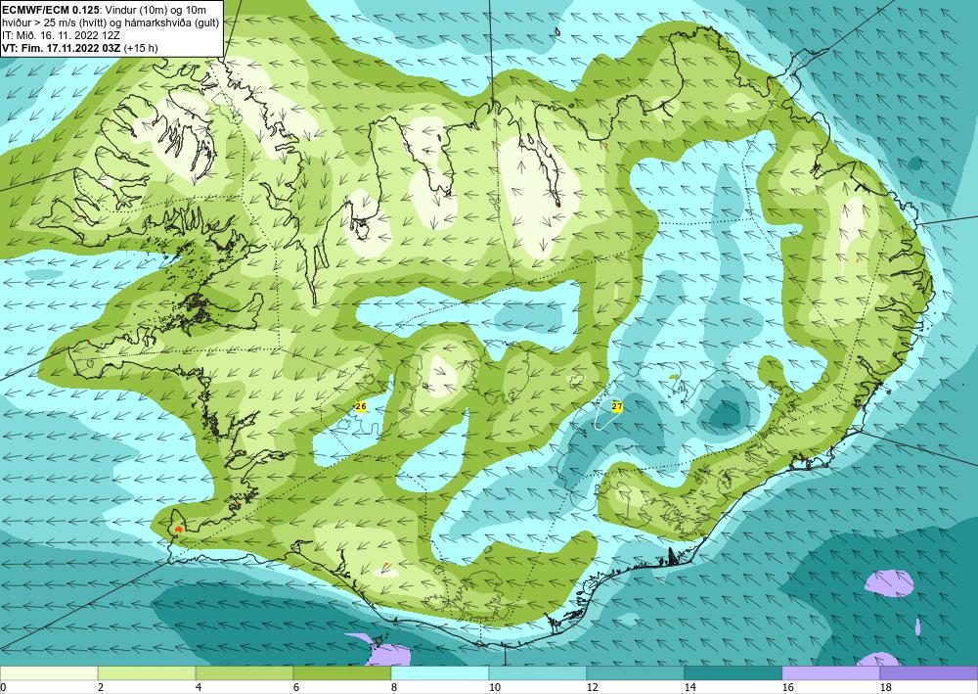The width and height of the screenshot is (978, 694).
Task: Click the legend scale value 2
Action: pos(101,688)
